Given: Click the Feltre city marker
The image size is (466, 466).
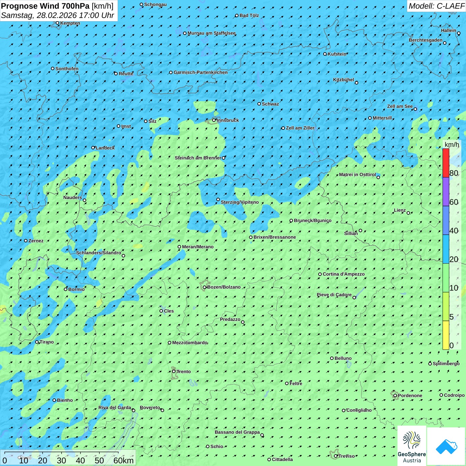Looking at the screenshot, I should tap(287, 383).
